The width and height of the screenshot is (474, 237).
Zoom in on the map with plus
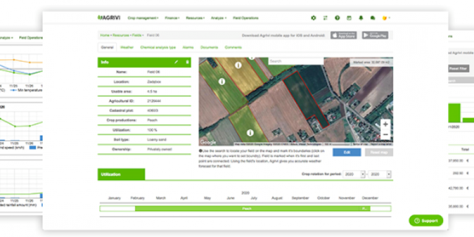[x=385, y=124]
